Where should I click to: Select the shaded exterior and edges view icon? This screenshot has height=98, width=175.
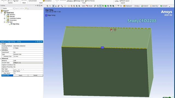pyautogui.click(x=53, y=6)
